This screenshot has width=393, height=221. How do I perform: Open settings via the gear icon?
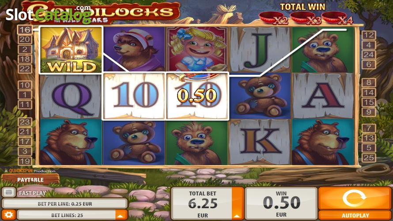pyautogui.click(x=9, y=215)
